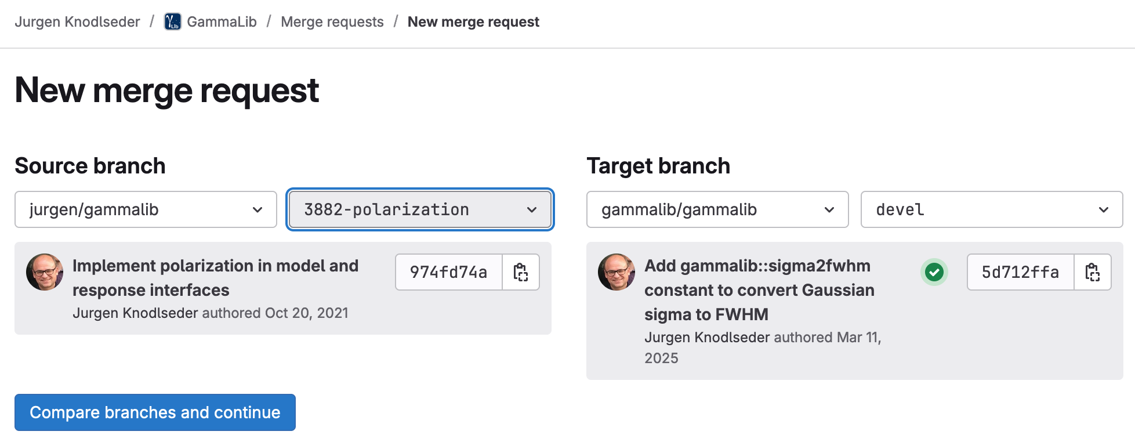Image resolution: width=1135 pixels, height=442 pixels.
Task: Click the GammaLib project logo icon
Action: [x=172, y=21]
